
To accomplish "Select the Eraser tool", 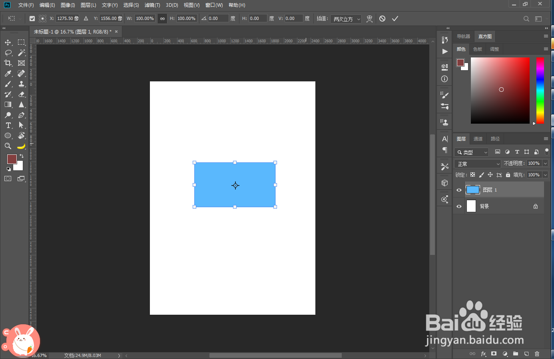I will coord(22,94).
